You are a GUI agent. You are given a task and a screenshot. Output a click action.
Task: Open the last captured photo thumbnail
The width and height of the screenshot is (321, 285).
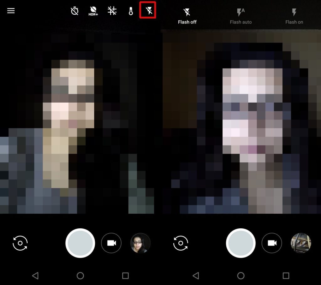140,243
